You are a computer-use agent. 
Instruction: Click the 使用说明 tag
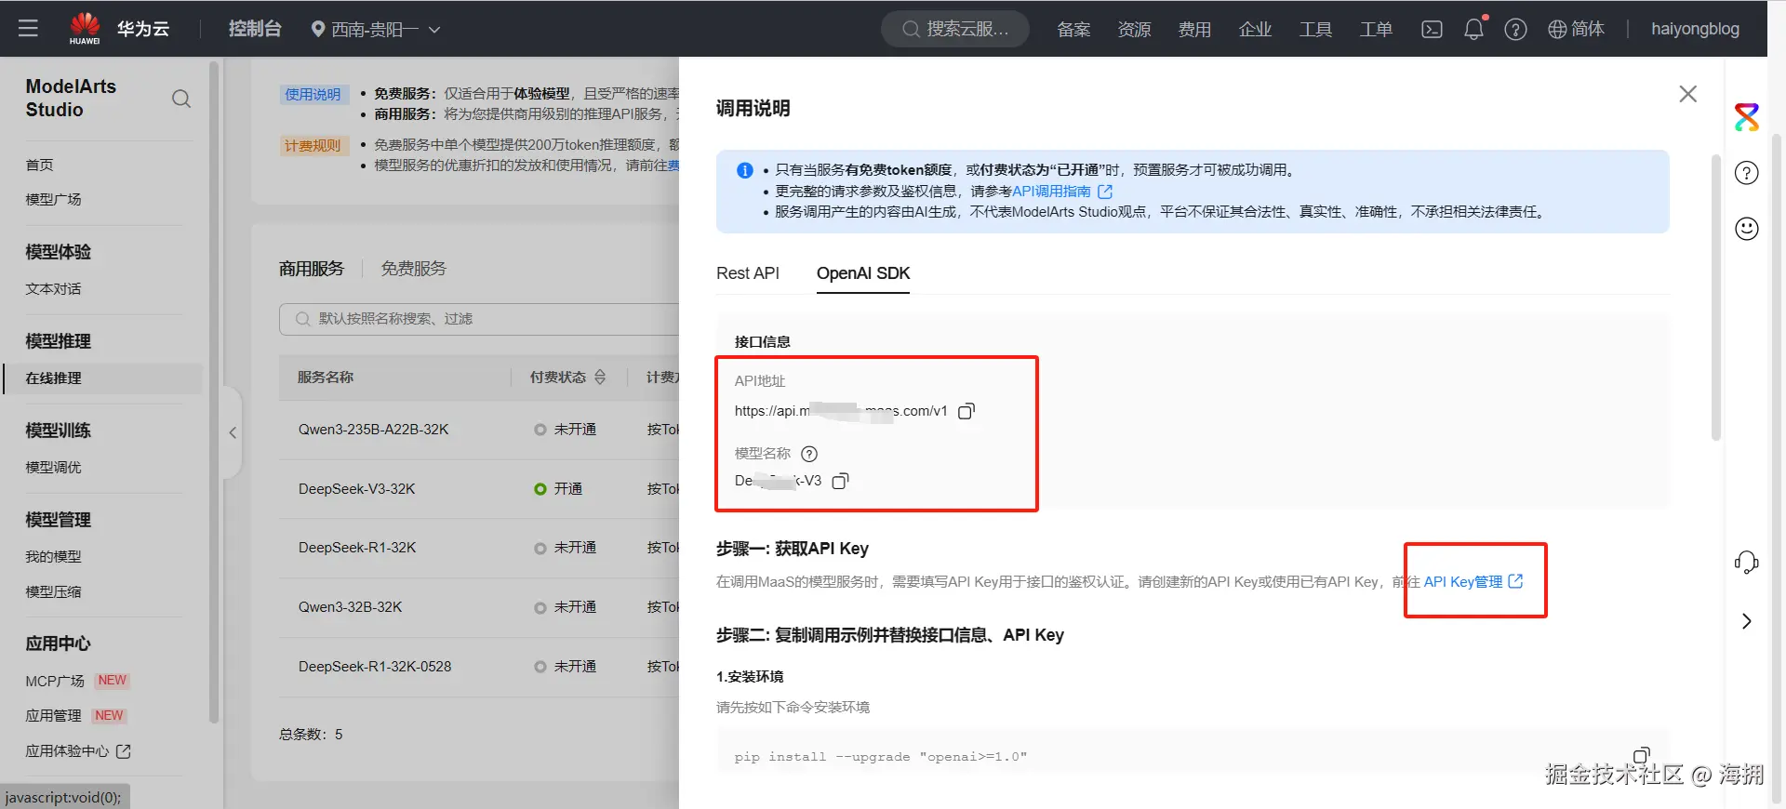[313, 94]
